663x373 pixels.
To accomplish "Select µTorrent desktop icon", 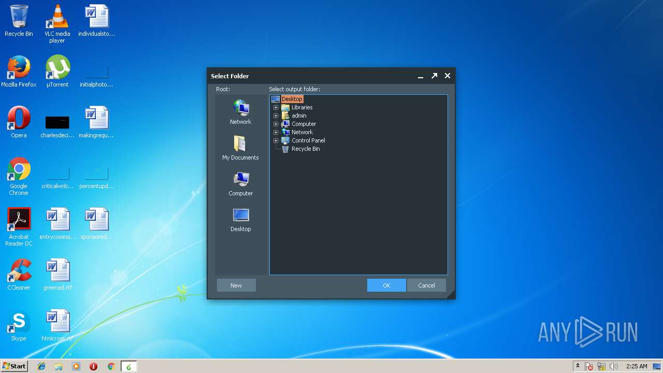I will tap(57, 71).
